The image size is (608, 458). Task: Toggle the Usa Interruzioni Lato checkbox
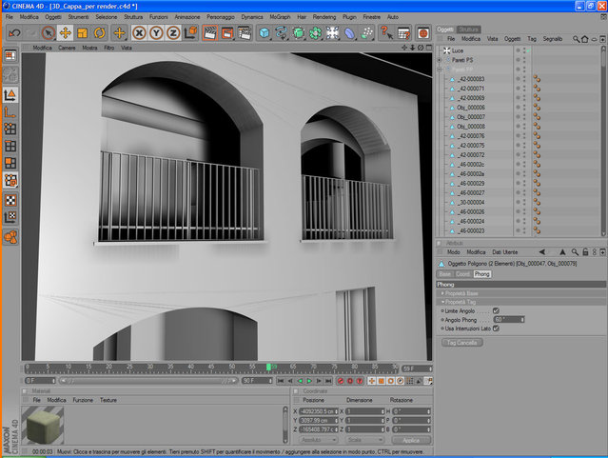496,329
